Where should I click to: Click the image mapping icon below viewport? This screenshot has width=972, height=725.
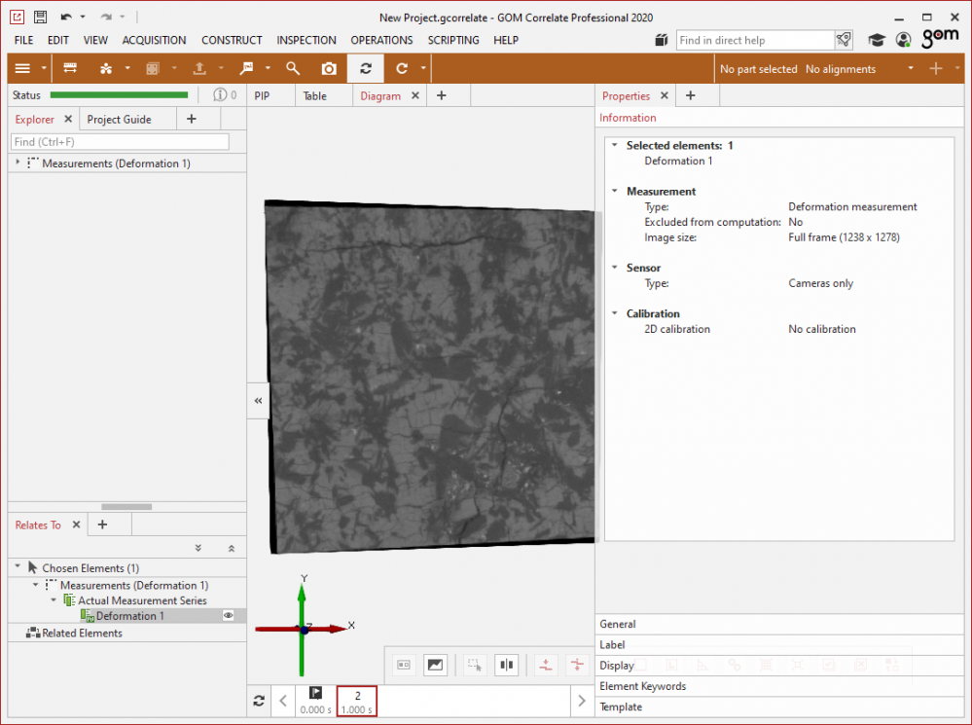435,665
